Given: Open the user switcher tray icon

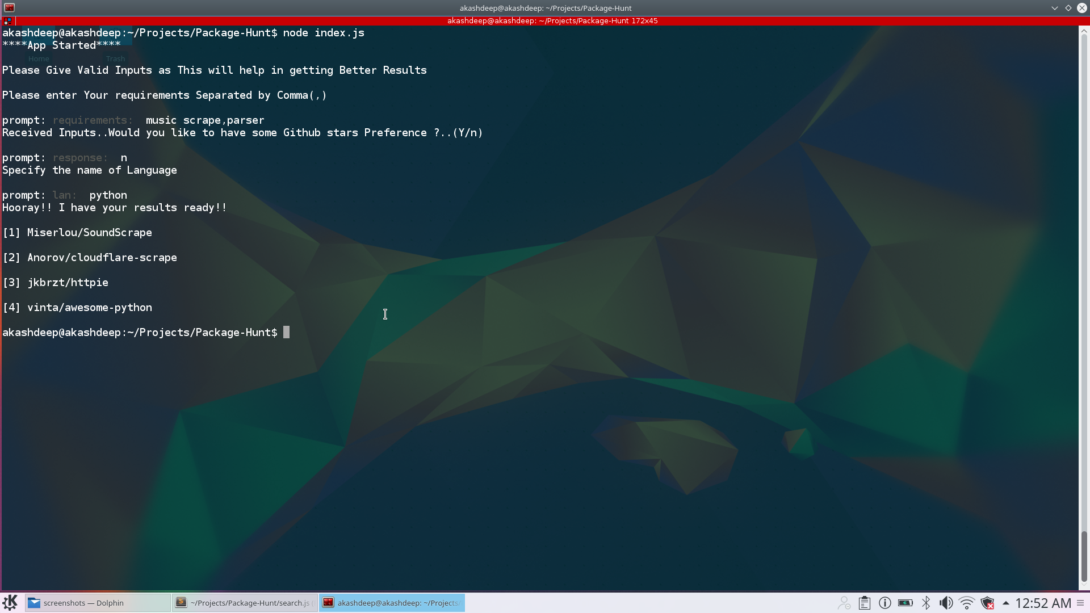Looking at the screenshot, I should click(844, 603).
